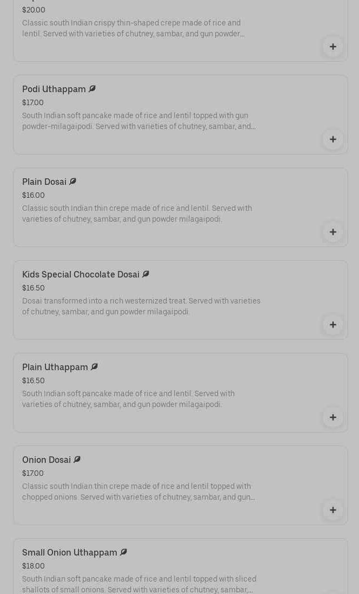Add Podi Uthappam using plus icon
This screenshot has width=359, height=594.
[x=333, y=139]
